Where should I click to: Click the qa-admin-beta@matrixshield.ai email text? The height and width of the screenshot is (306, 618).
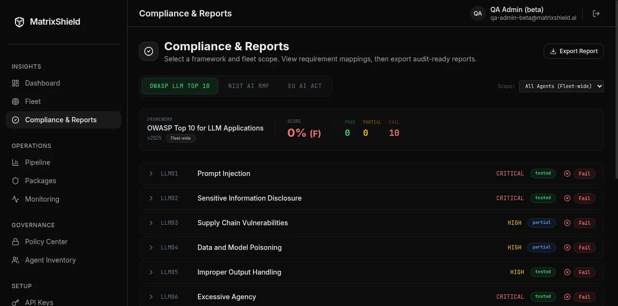pyautogui.click(x=534, y=18)
